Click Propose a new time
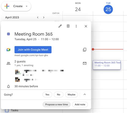 click(x=57, y=104)
